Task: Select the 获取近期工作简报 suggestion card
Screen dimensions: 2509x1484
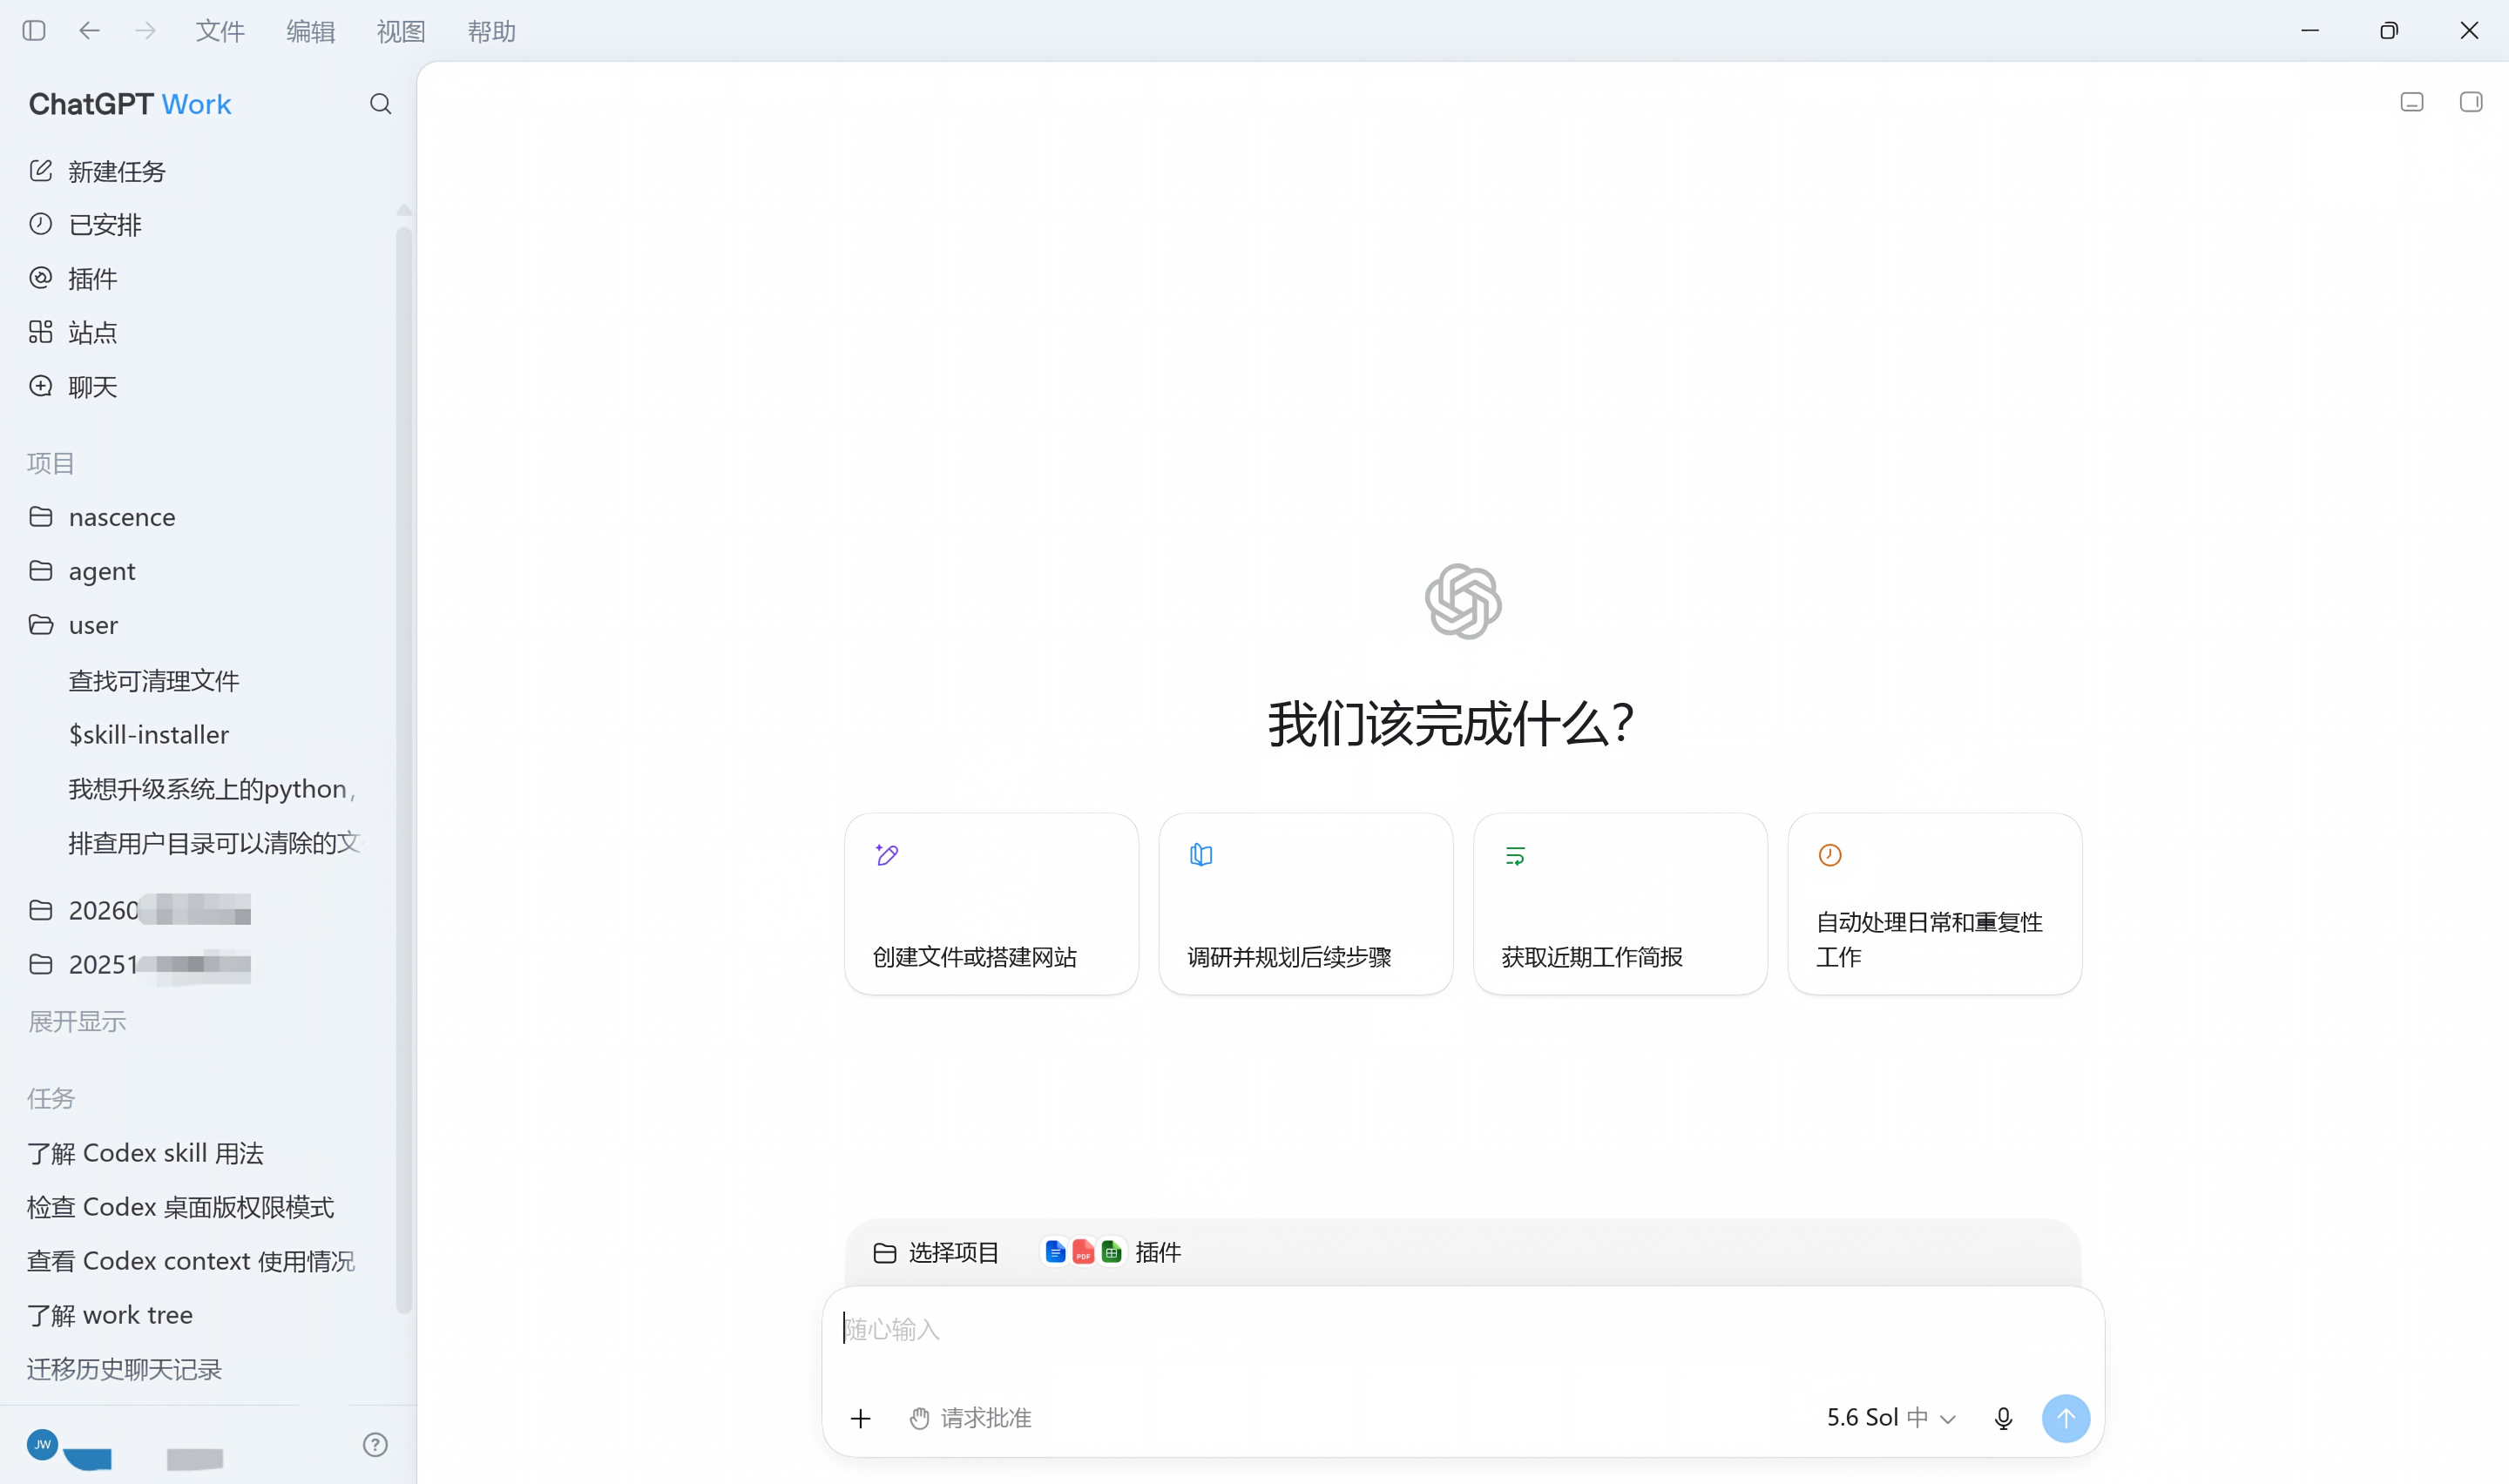Action: pyautogui.click(x=1620, y=904)
